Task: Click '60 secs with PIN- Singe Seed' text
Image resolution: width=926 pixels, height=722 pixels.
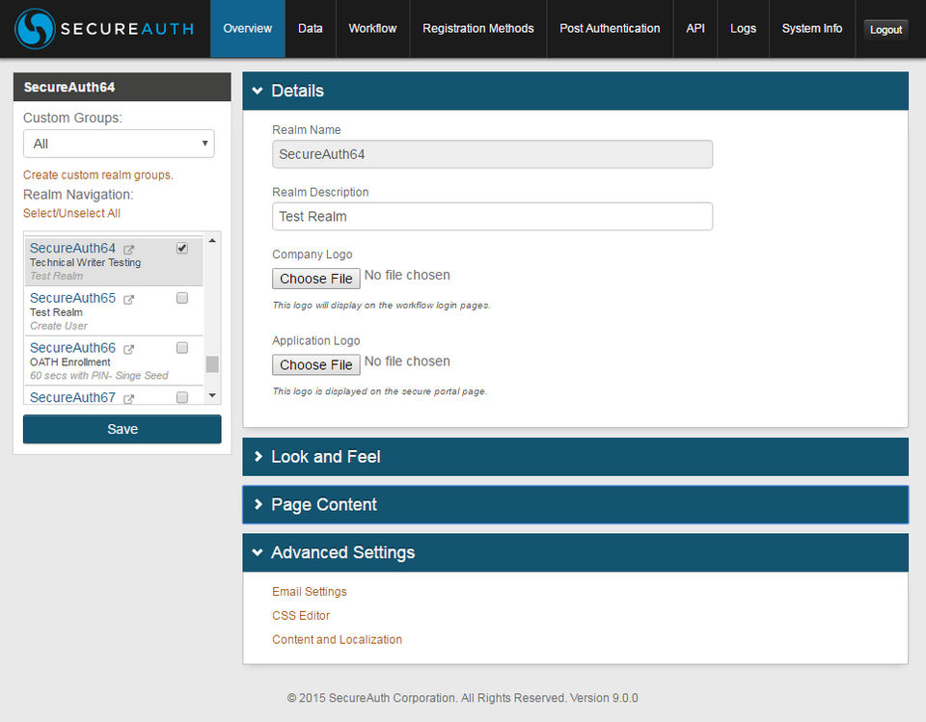Action: tap(99, 376)
